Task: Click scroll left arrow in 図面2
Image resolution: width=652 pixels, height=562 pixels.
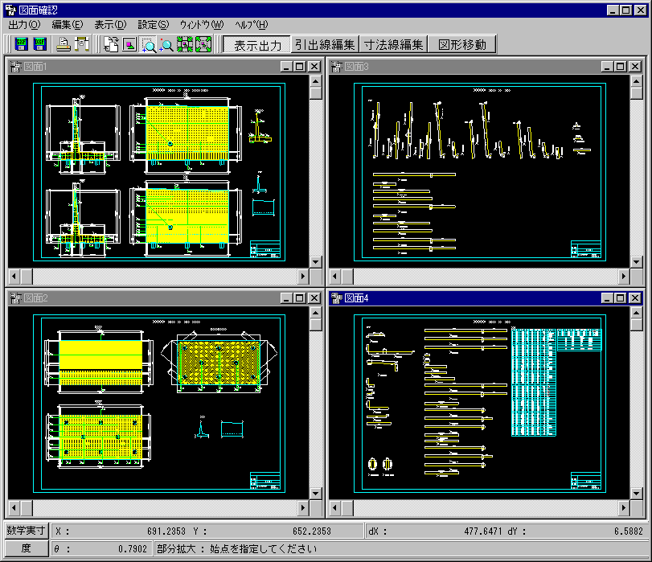Action: (14, 507)
